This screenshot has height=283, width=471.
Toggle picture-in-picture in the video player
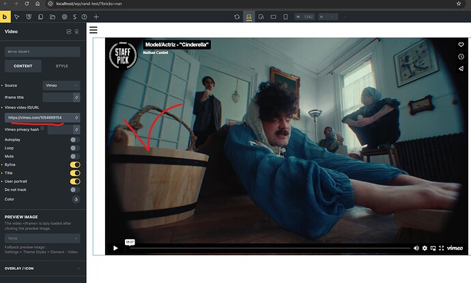433,248
